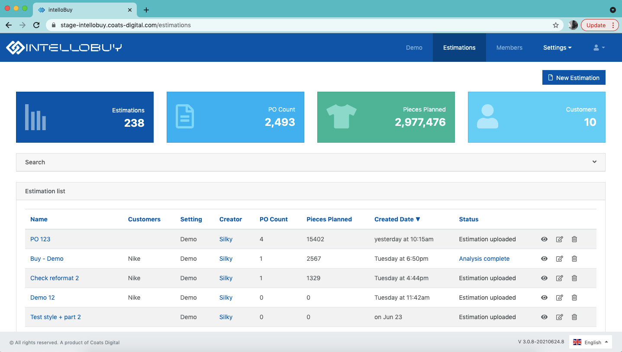This screenshot has height=352, width=622.
Task: Click the Pieces Planned t-shirt card icon
Action: click(x=341, y=116)
